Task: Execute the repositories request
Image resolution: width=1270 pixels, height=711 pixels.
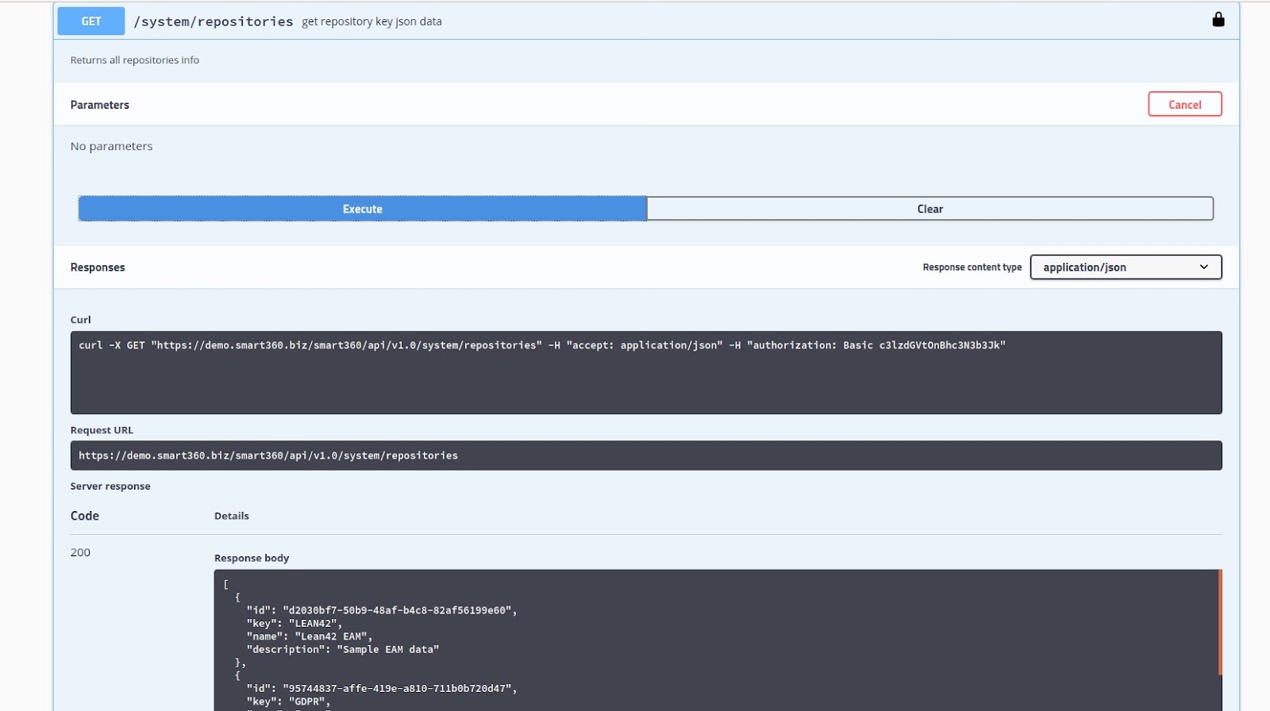Action: [x=363, y=209]
